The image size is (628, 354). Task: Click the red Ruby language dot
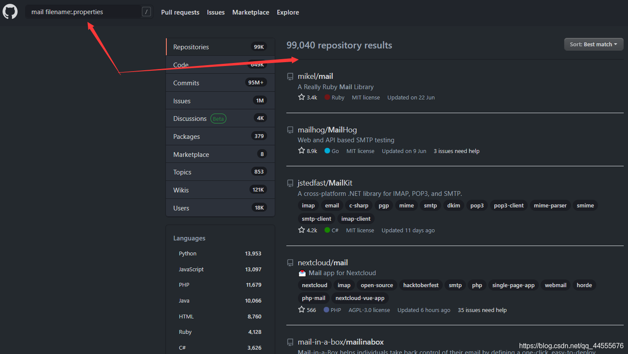click(328, 97)
